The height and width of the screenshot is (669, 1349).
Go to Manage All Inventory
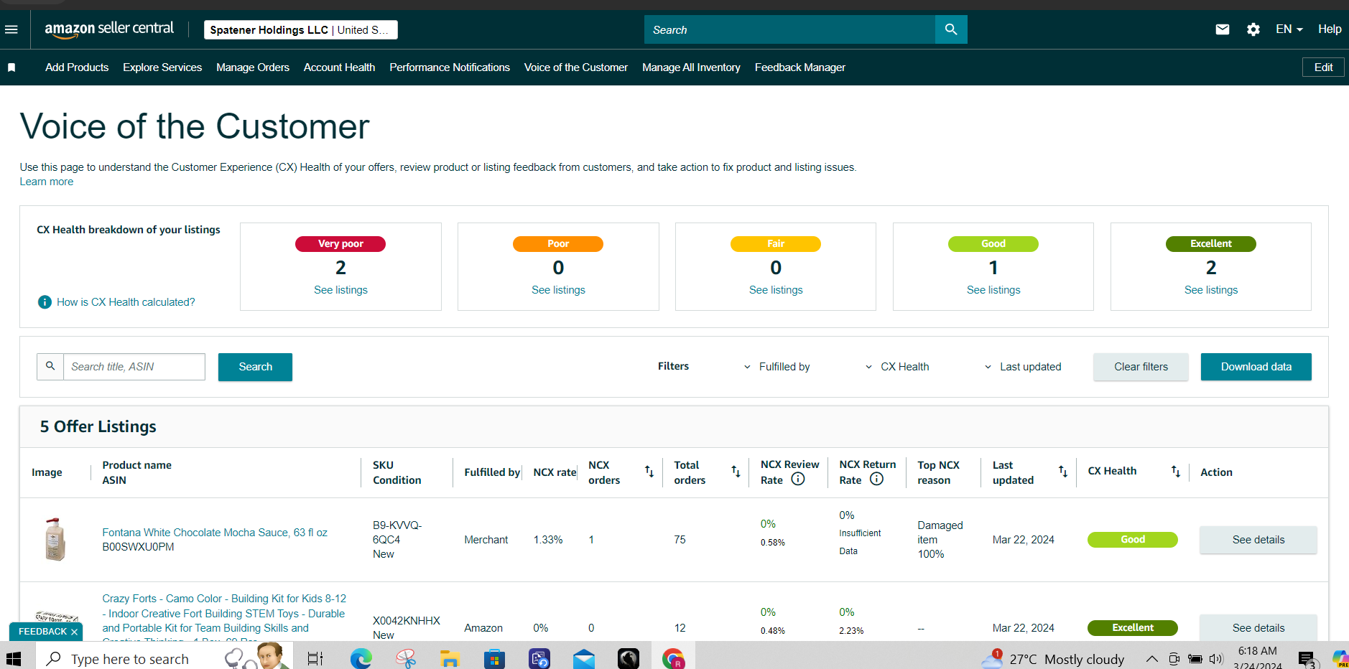pos(691,67)
